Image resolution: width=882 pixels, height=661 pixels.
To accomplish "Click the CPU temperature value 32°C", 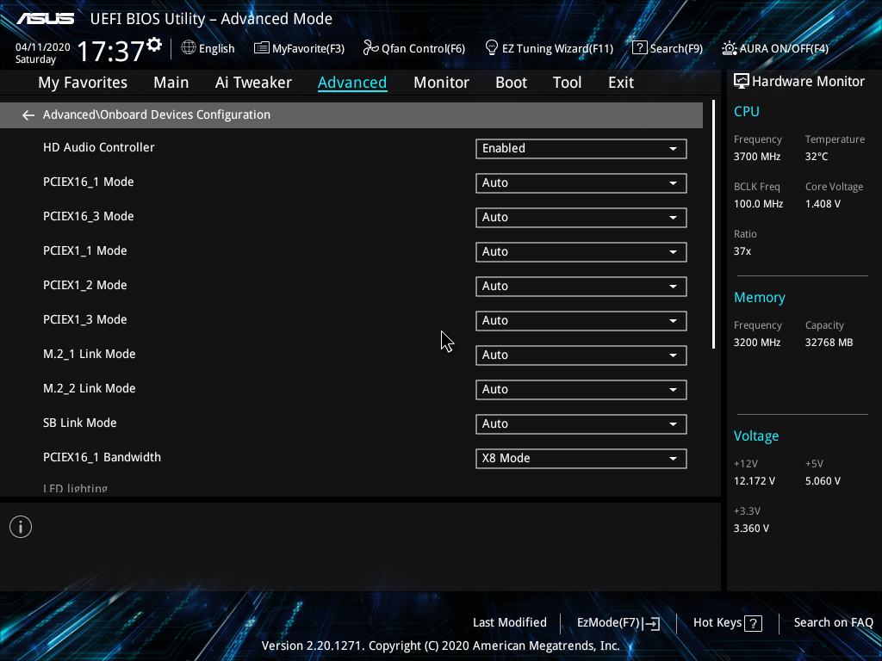I will (x=817, y=157).
